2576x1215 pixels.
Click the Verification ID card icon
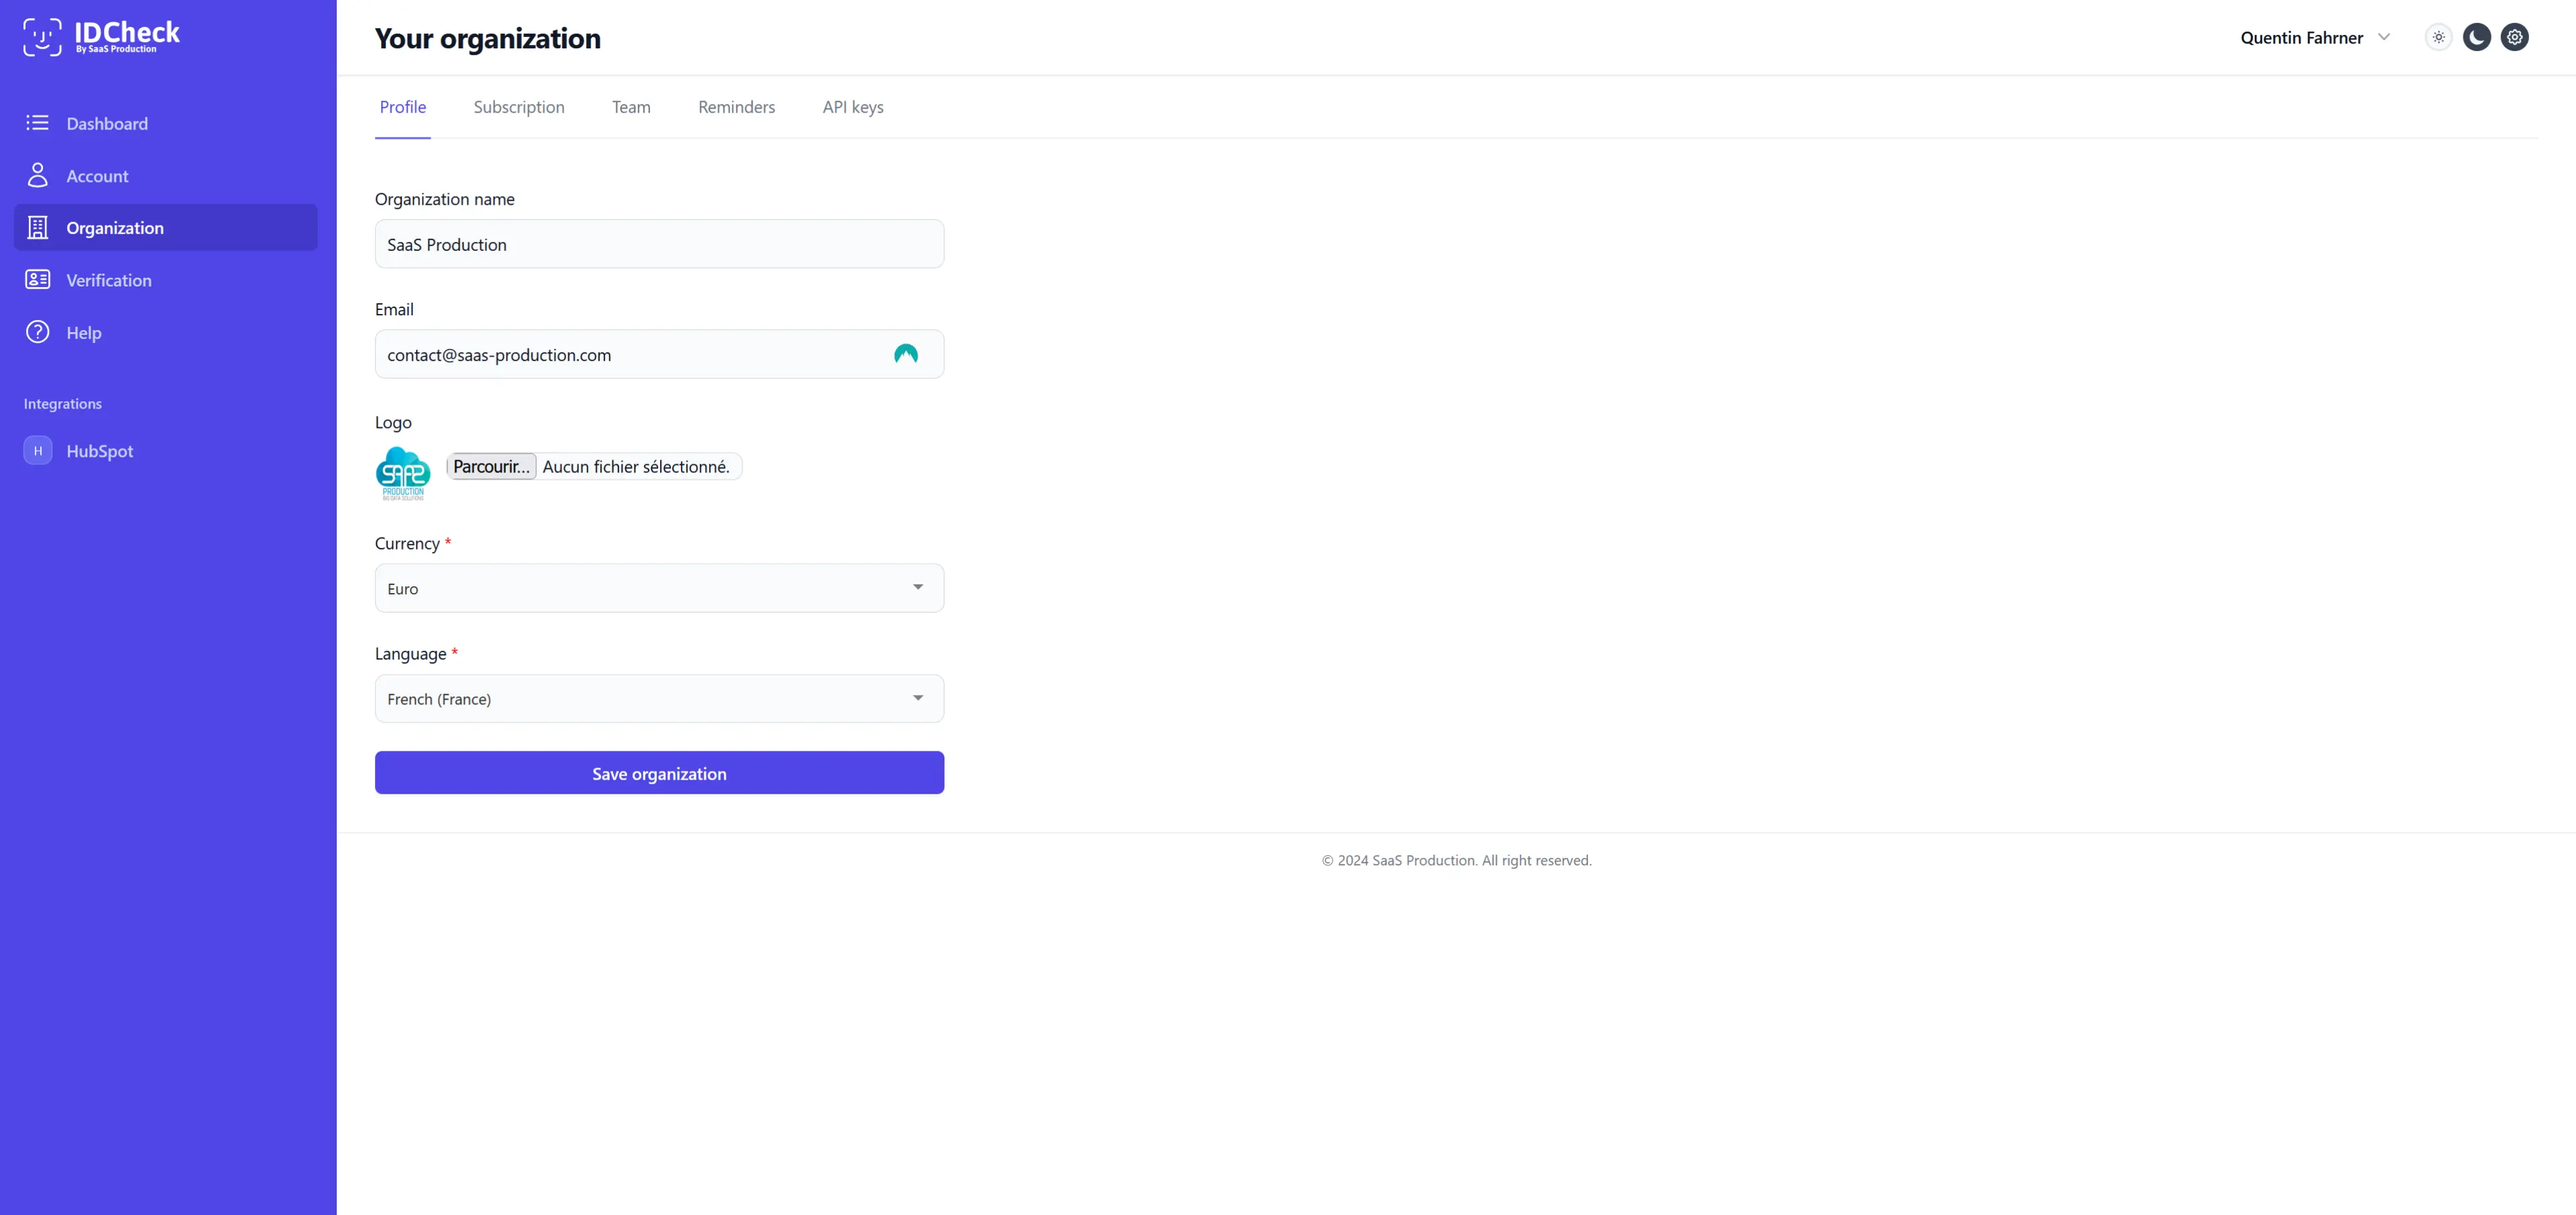37,280
